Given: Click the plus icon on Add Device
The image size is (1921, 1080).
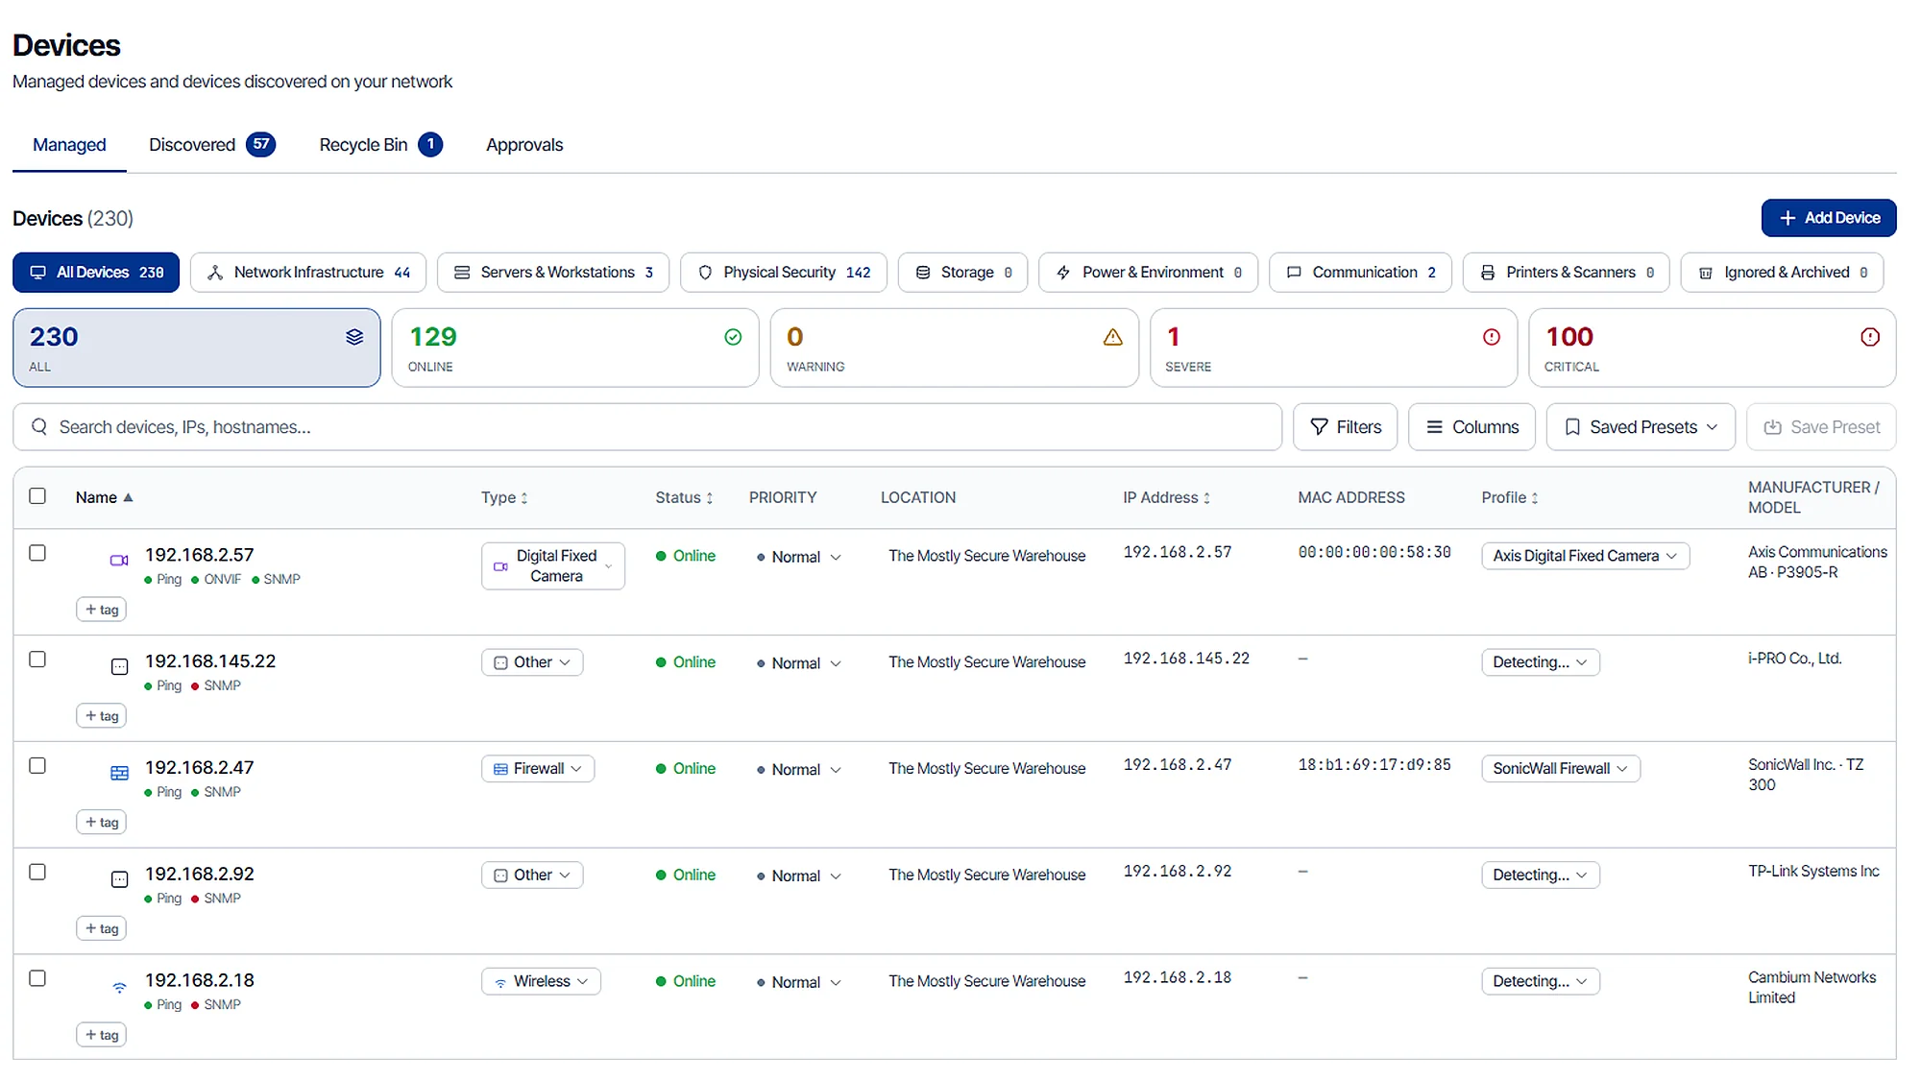Looking at the screenshot, I should coord(1787,218).
